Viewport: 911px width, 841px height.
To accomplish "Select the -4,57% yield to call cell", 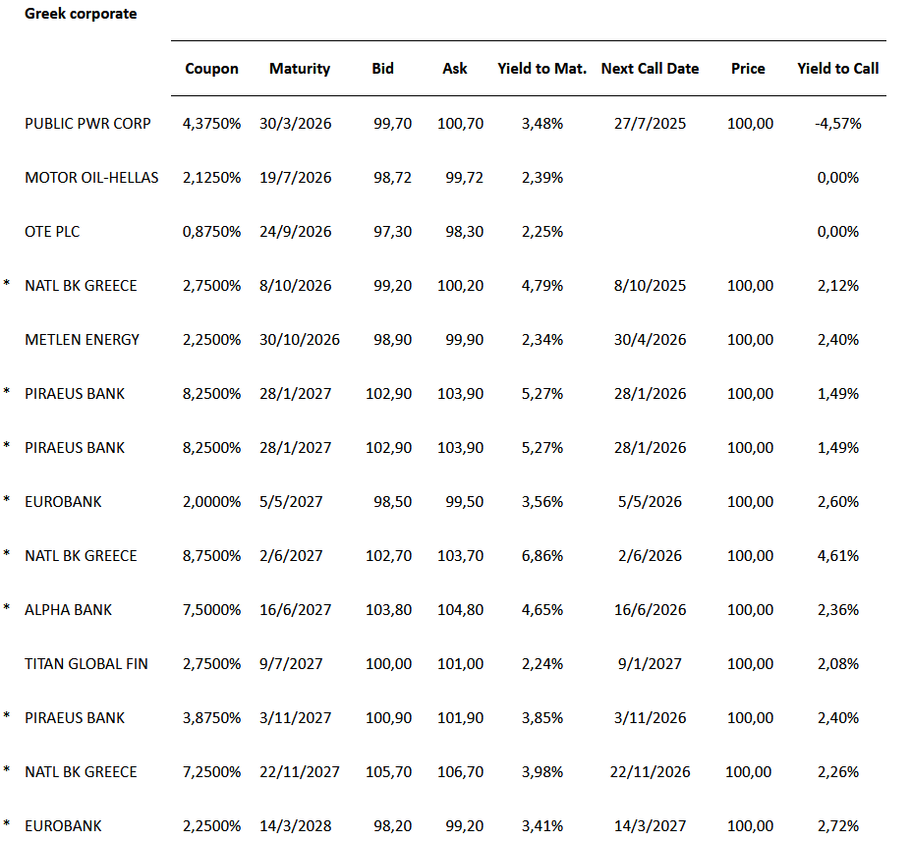I will click(838, 124).
